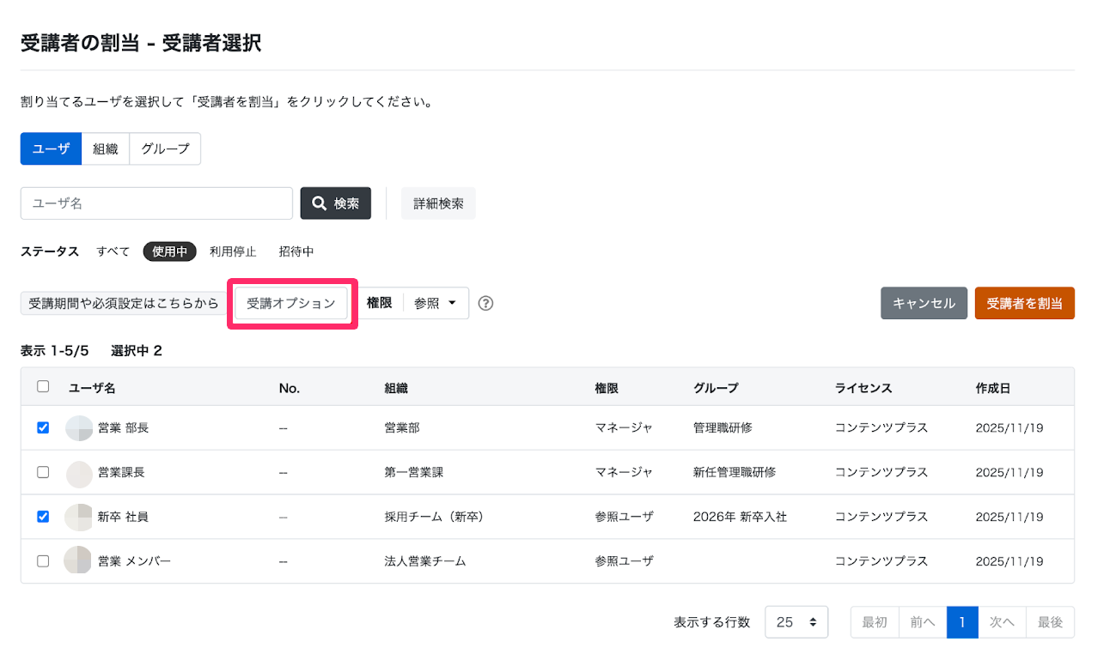
Task: Click the 受講者を割当 button
Action: (1024, 303)
